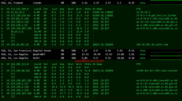Screen dimensions: 182x101
Task: Open IP 129.250.2.117
Action: tap(20, 84)
